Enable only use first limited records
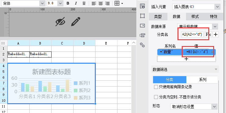This screenshot has width=226, height=113. (x=156, y=87)
